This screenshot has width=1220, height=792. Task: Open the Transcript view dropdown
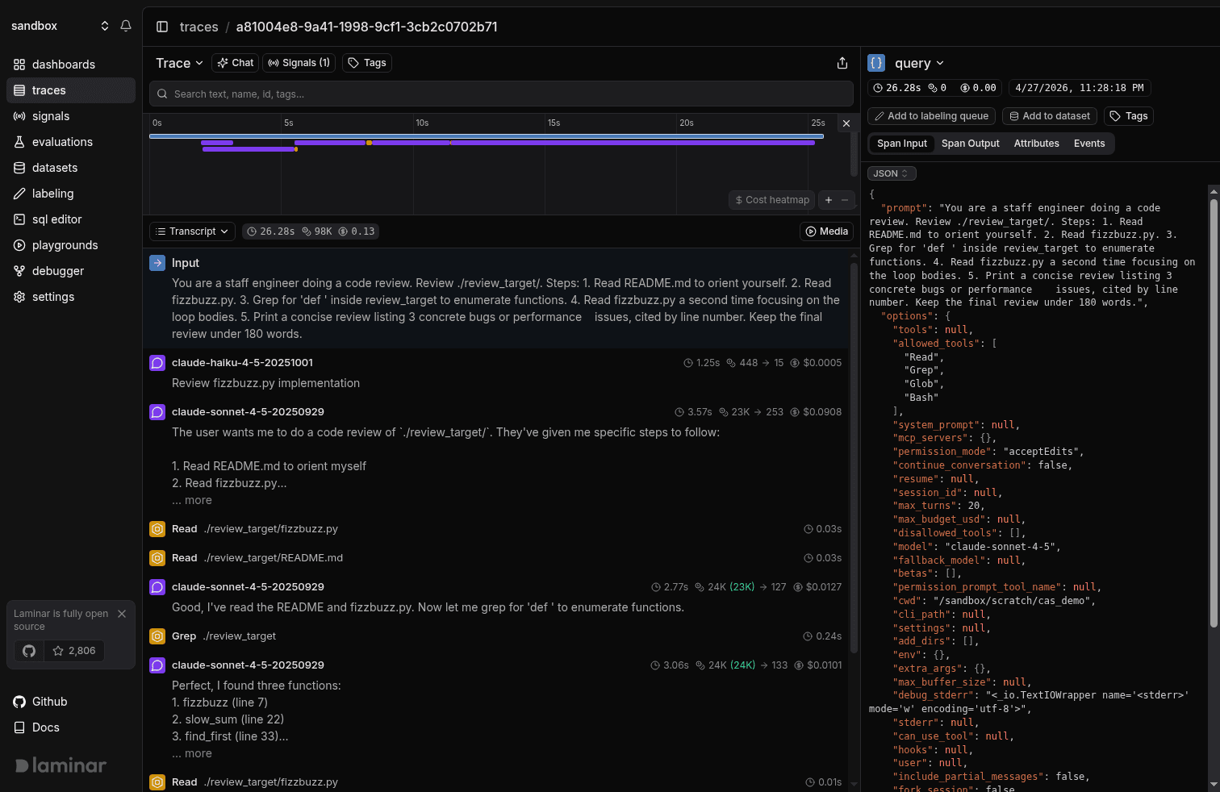(x=192, y=231)
